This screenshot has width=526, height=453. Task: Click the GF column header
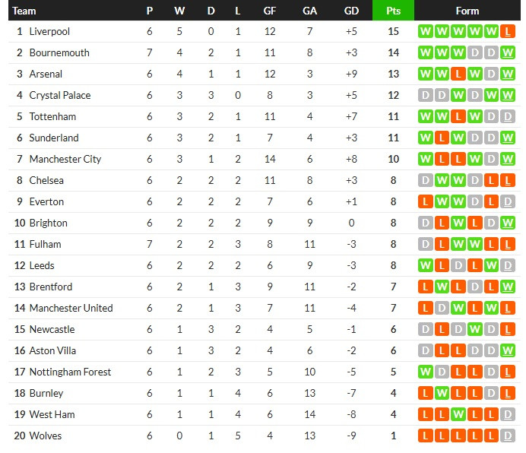[x=269, y=11]
